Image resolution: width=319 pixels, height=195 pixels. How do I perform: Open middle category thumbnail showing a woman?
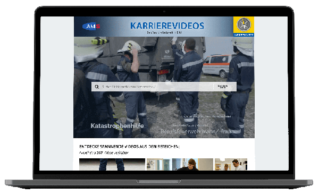(x=180, y=164)
